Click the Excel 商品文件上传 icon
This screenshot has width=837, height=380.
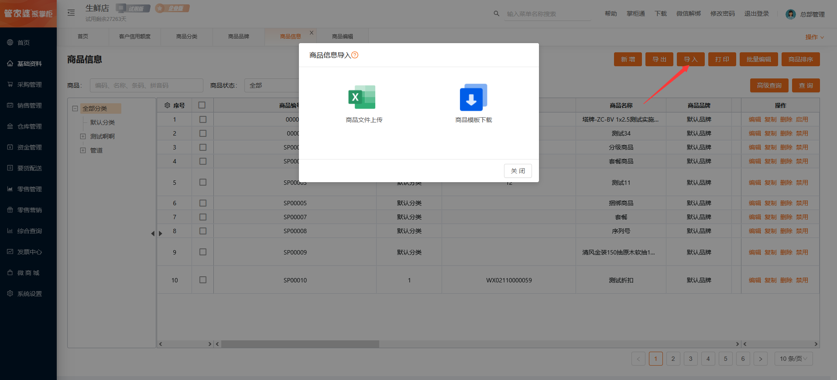(x=362, y=97)
